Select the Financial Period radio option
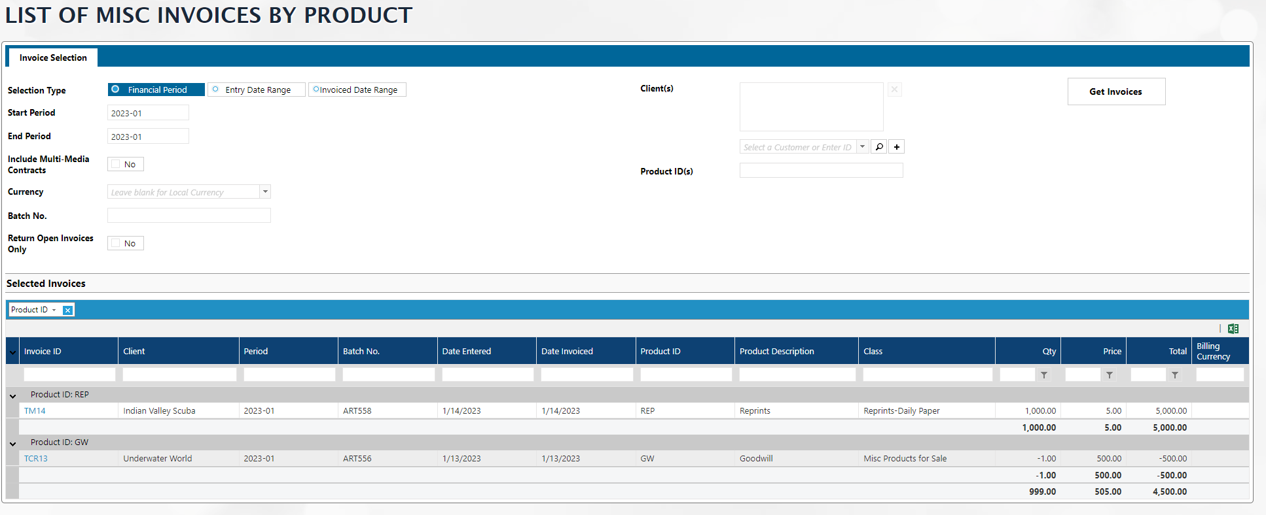 [x=116, y=90]
